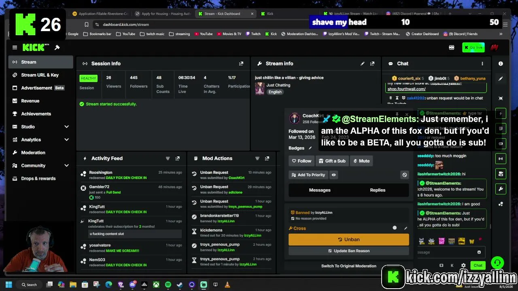Click the Just Chatting category thumbnail

point(259,88)
